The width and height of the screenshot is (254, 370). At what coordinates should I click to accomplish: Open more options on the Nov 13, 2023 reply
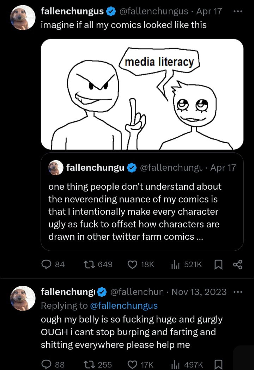[x=238, y=292]
